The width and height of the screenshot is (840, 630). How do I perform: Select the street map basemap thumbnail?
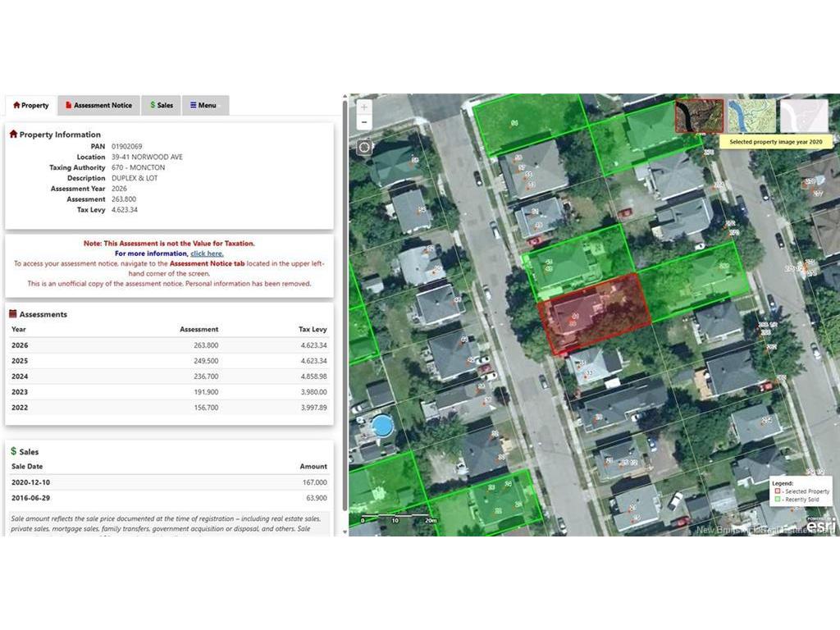[x=751, y=116]
